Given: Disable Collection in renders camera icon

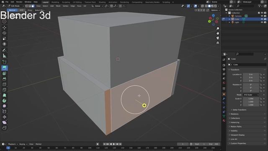Looking at the screenshot, I should (265, 13).
